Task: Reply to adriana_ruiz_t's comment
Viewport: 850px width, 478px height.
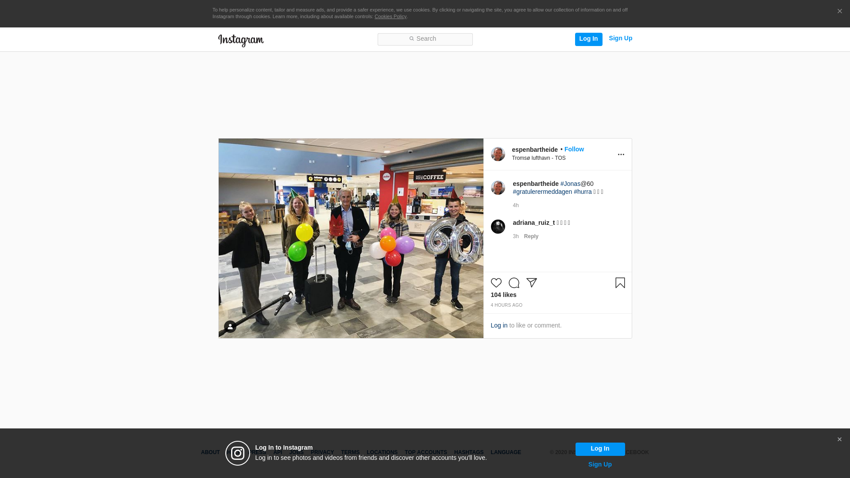Action: coord(531,236)
